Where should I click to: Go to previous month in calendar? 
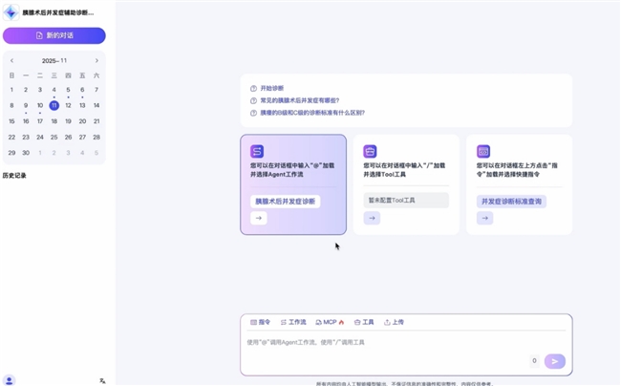[11, 60]
